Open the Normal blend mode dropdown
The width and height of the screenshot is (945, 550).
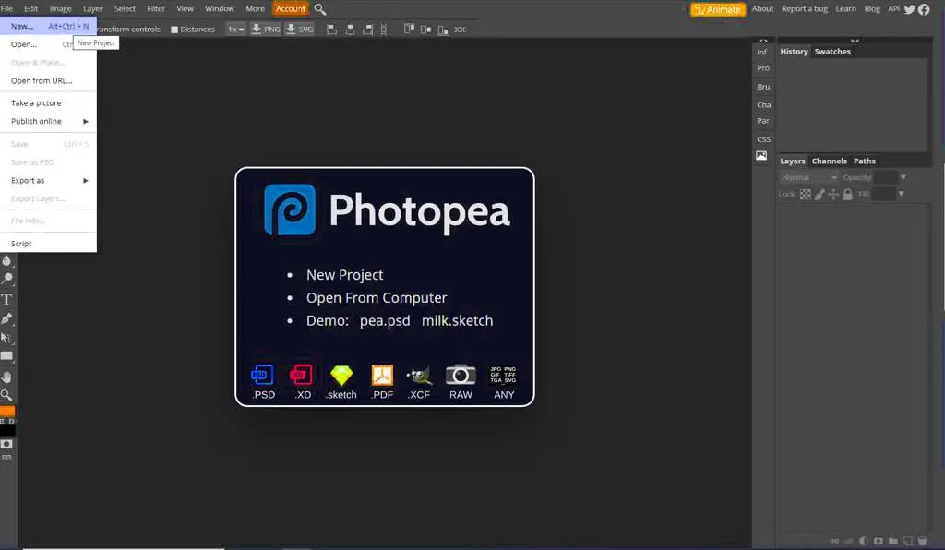pos(808,177)
